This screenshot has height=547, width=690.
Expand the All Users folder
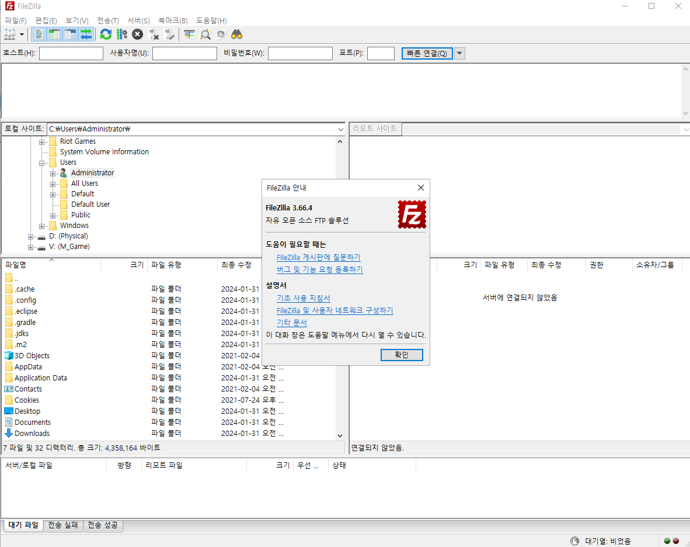click(53, 184)
